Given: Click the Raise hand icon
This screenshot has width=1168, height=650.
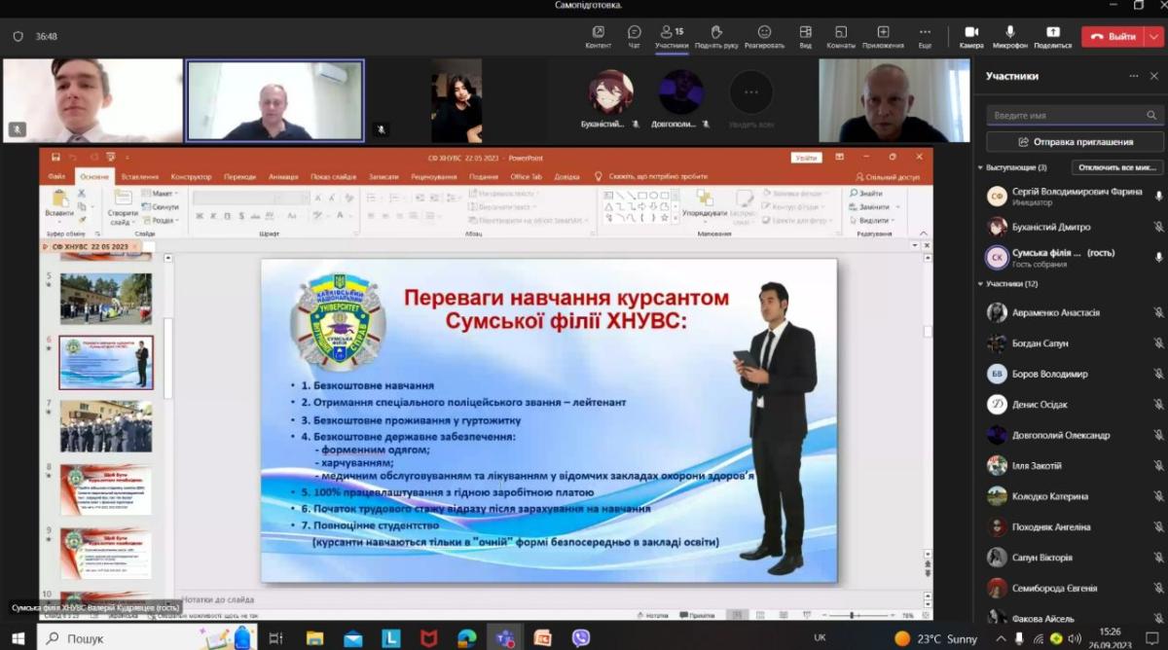Looking at the screenshot, I should tap(715, 36).
